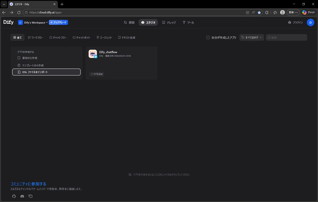Toggle favorite star in address bar

pos(259,12)
